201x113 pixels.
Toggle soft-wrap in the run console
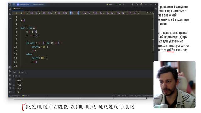(14, 85)
